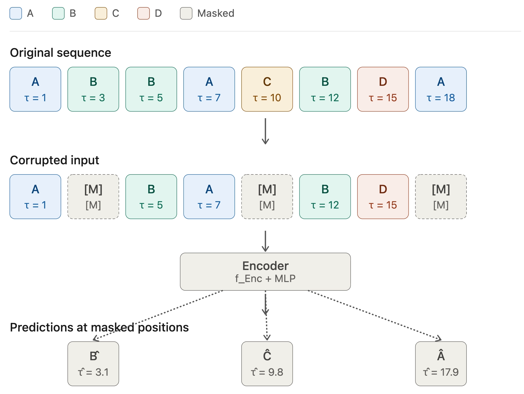524x394 pixels.
Task: Click the gray Masked legend swatch
Action: (x=186, y=13)
